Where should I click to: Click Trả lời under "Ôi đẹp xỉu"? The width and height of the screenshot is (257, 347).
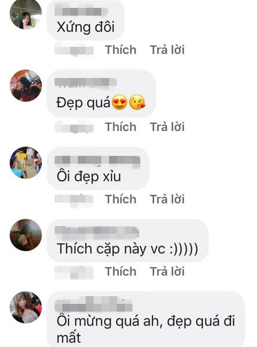click(x=167, y=199)
